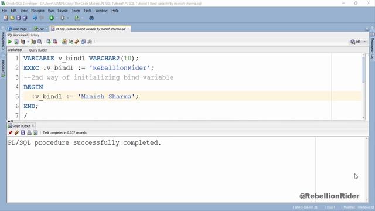The height and width of the screenshot is (211, 375).
Task: Click the 'Manish Sharma' string on line 5
Action: 106,97
